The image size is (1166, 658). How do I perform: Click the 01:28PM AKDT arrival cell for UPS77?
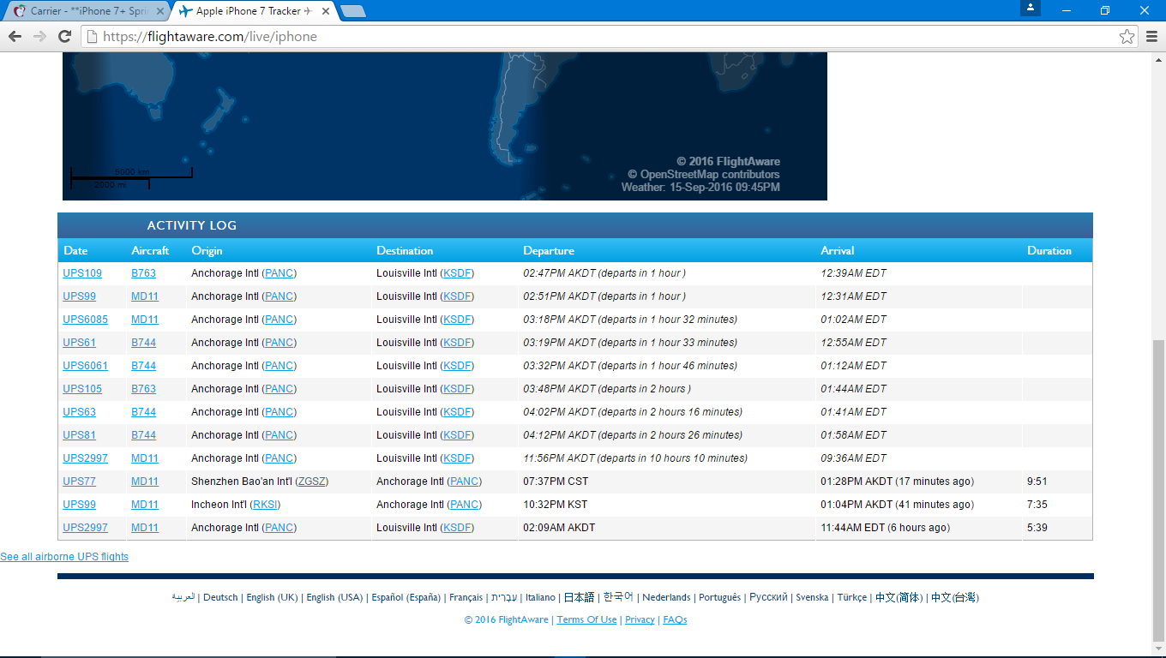pyautogui.click(x=897, y=482)
